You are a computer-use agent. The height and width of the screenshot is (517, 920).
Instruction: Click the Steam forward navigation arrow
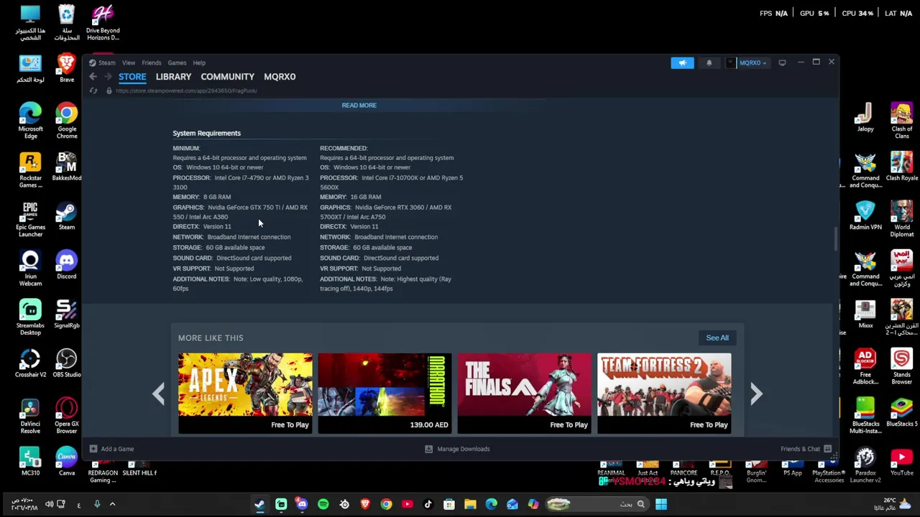pyautogui.click(x=108, y=77)
